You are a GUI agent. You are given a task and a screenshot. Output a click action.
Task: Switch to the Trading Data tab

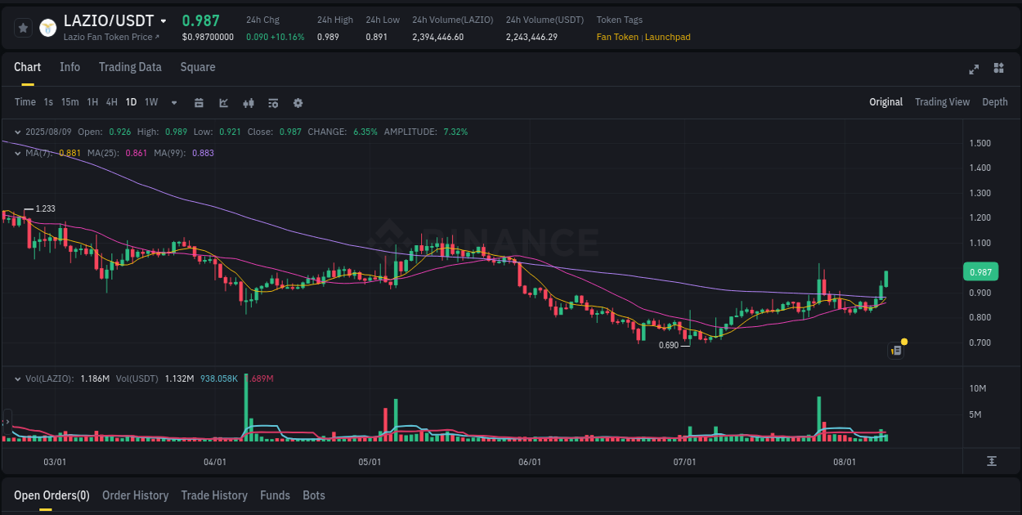click(x=130, y=67)
